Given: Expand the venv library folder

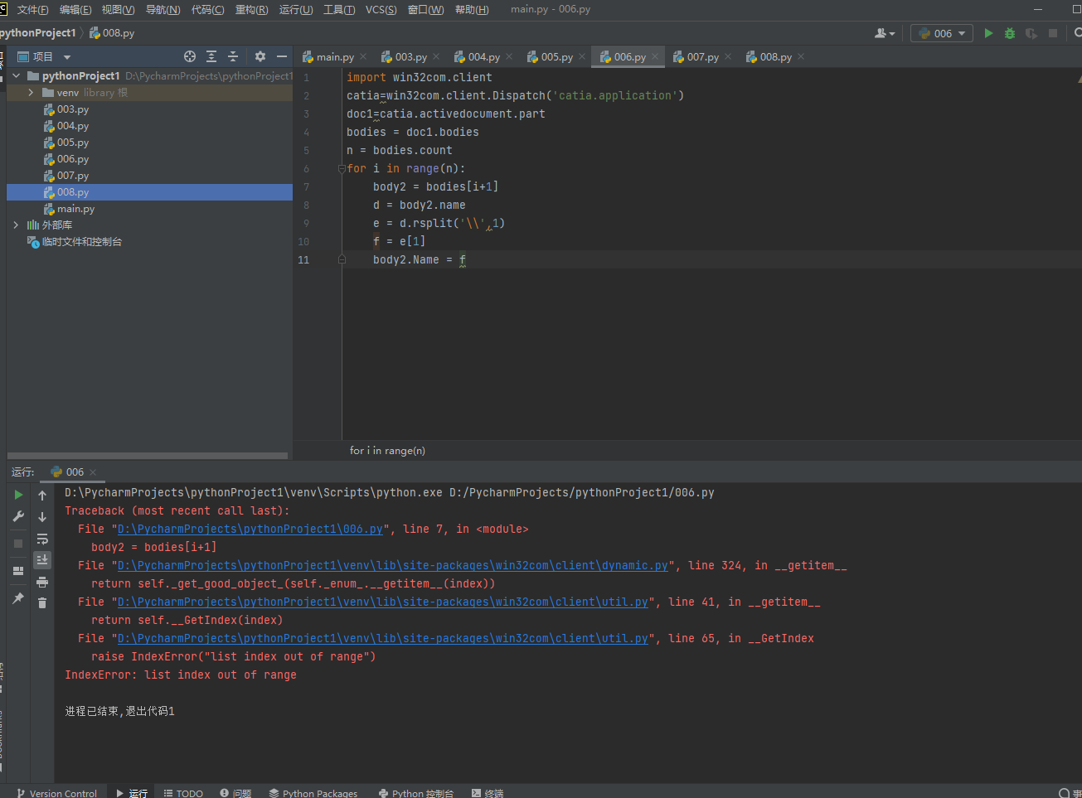Looking at the screenshot, I should click(31, 92).
